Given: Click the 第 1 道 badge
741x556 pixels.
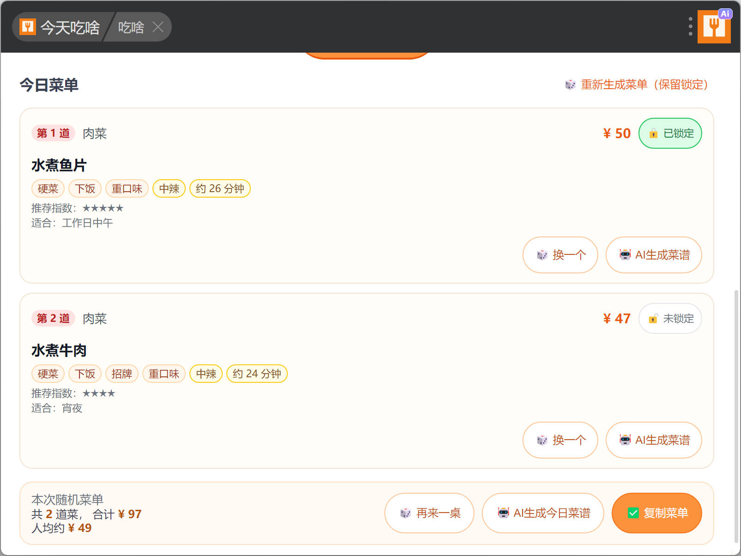Looking at the screenshot, I should pos(53,133).
